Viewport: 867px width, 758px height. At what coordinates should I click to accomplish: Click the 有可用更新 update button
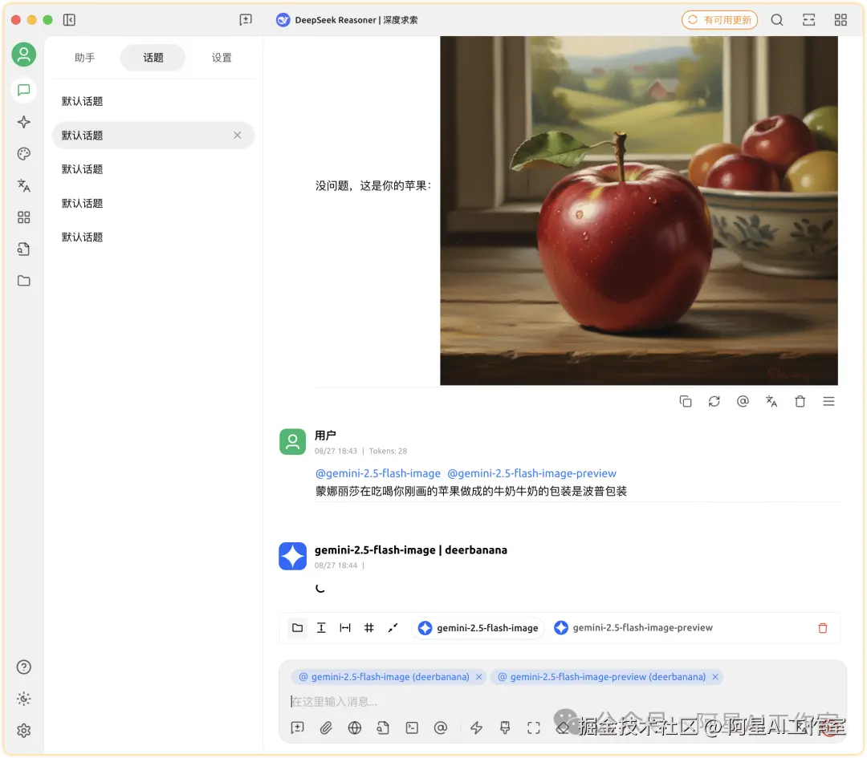(x=719, y=20)
